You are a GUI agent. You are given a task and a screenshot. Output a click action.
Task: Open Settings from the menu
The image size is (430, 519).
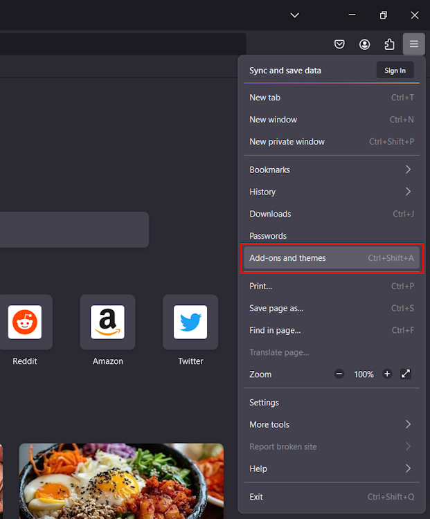pyautogui.click(x=332, y=403)
